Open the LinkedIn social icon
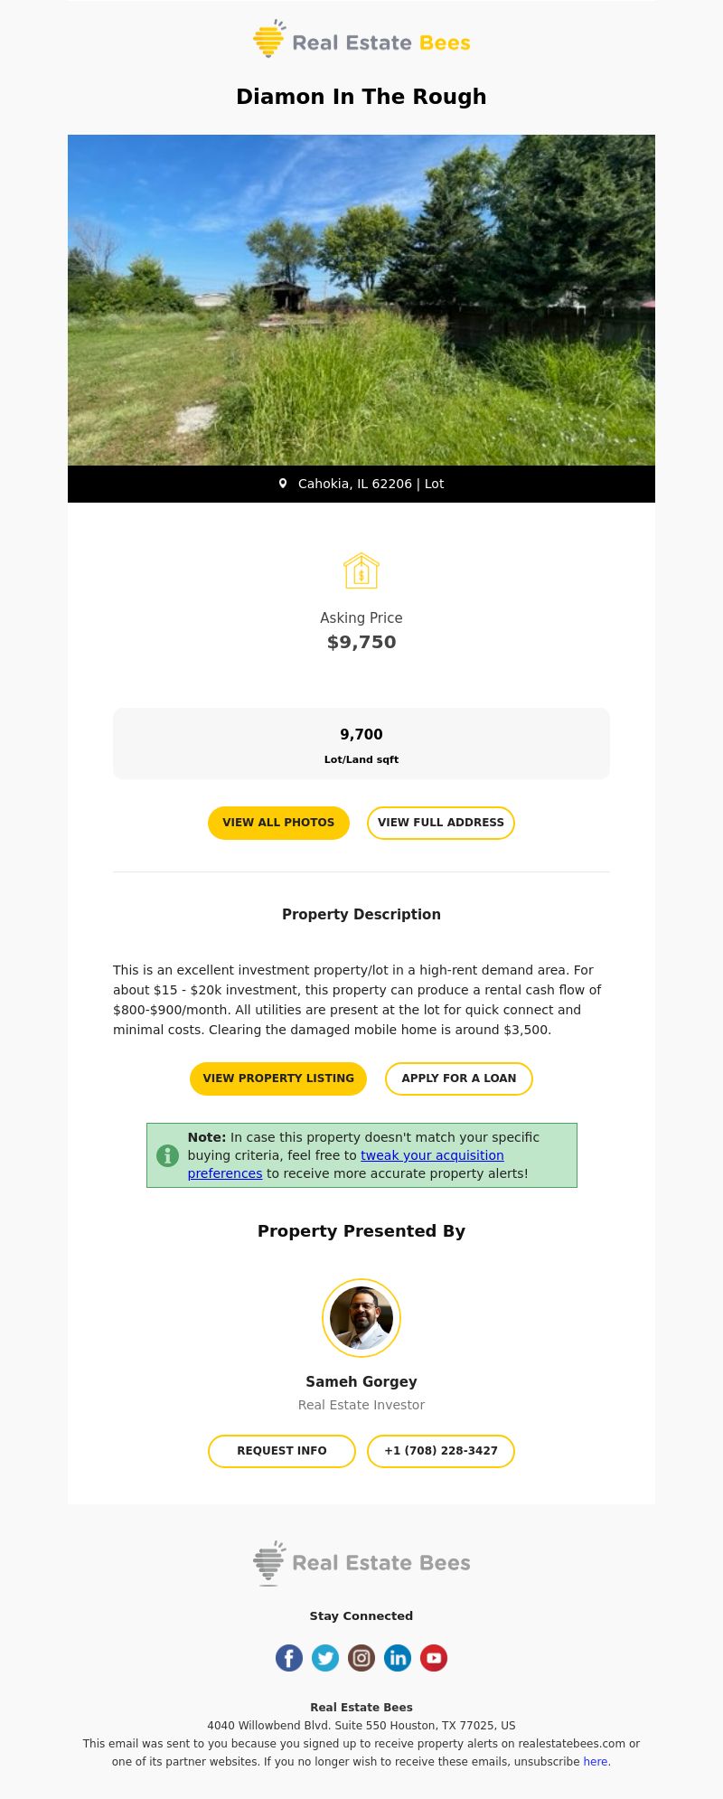 pyautogui.click(x=398, y=1658)
